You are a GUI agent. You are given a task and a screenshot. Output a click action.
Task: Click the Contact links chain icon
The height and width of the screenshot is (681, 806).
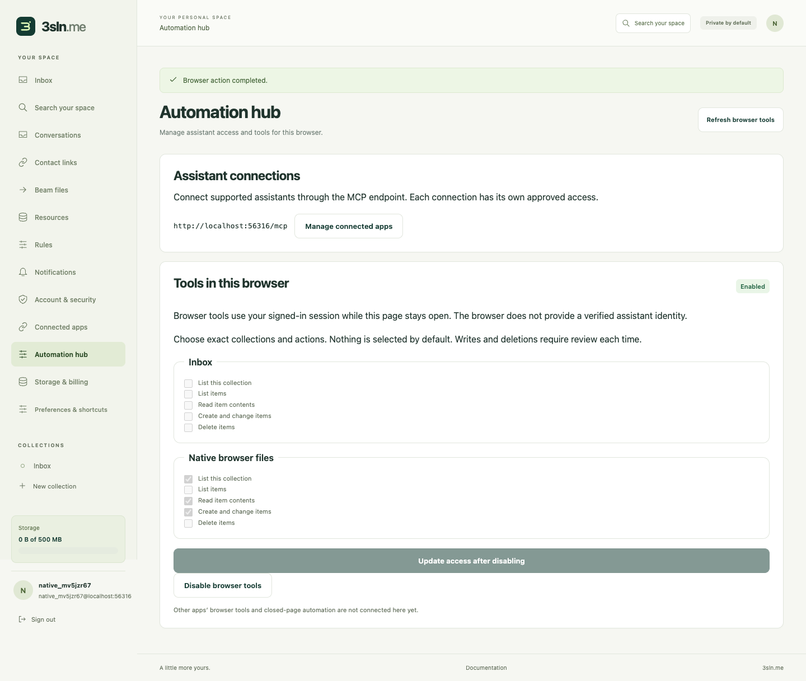click(23, 162)
